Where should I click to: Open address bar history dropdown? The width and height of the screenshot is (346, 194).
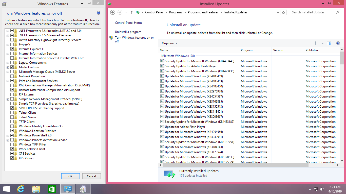tap(278, 12)
